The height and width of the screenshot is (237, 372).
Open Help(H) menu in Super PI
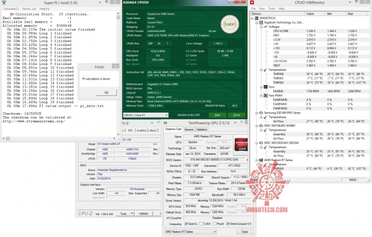click(44, 9)
